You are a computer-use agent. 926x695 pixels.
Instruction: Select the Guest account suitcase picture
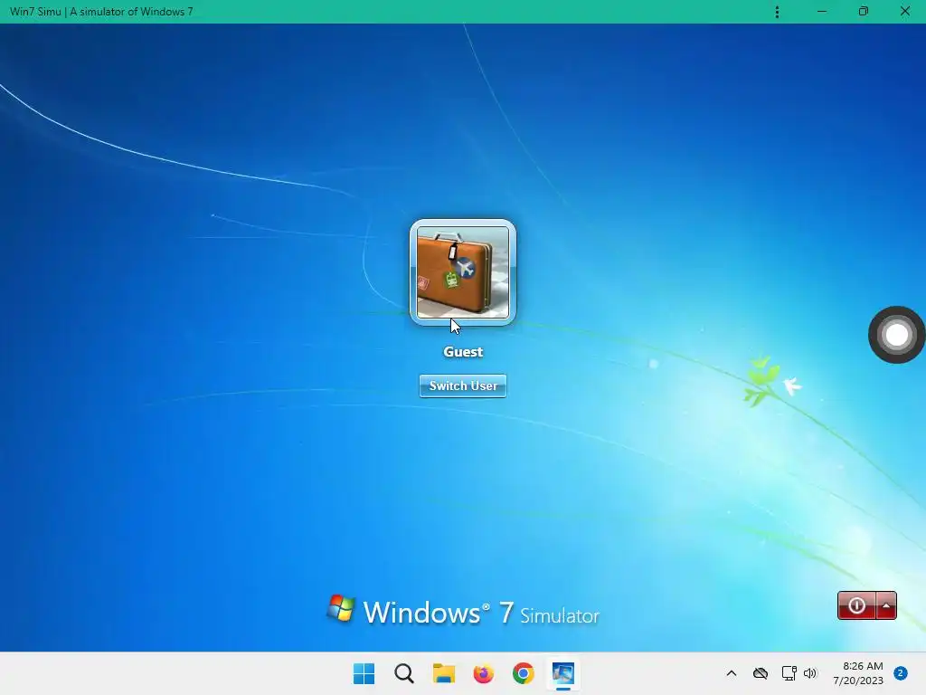tap(463, 272)
